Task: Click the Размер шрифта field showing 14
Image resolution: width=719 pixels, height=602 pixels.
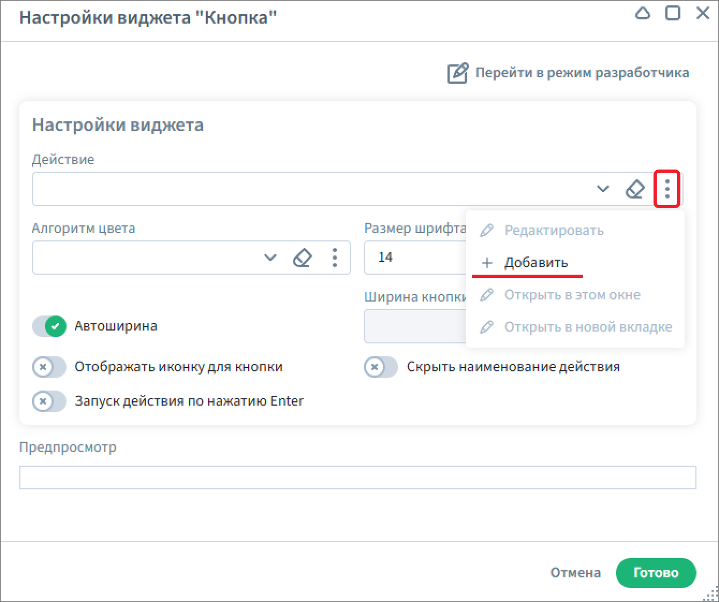Action: tap(413, 258)
